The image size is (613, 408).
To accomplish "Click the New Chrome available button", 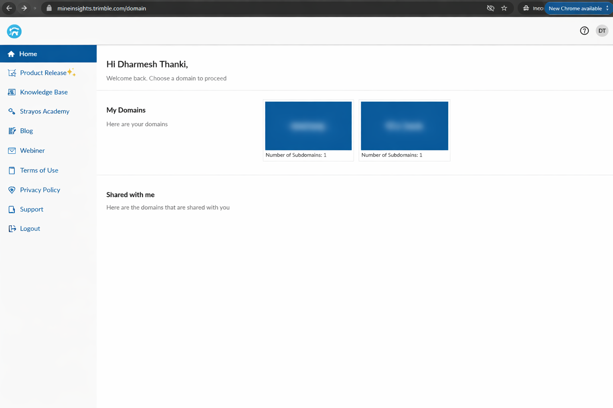I will tap(575, 8).
